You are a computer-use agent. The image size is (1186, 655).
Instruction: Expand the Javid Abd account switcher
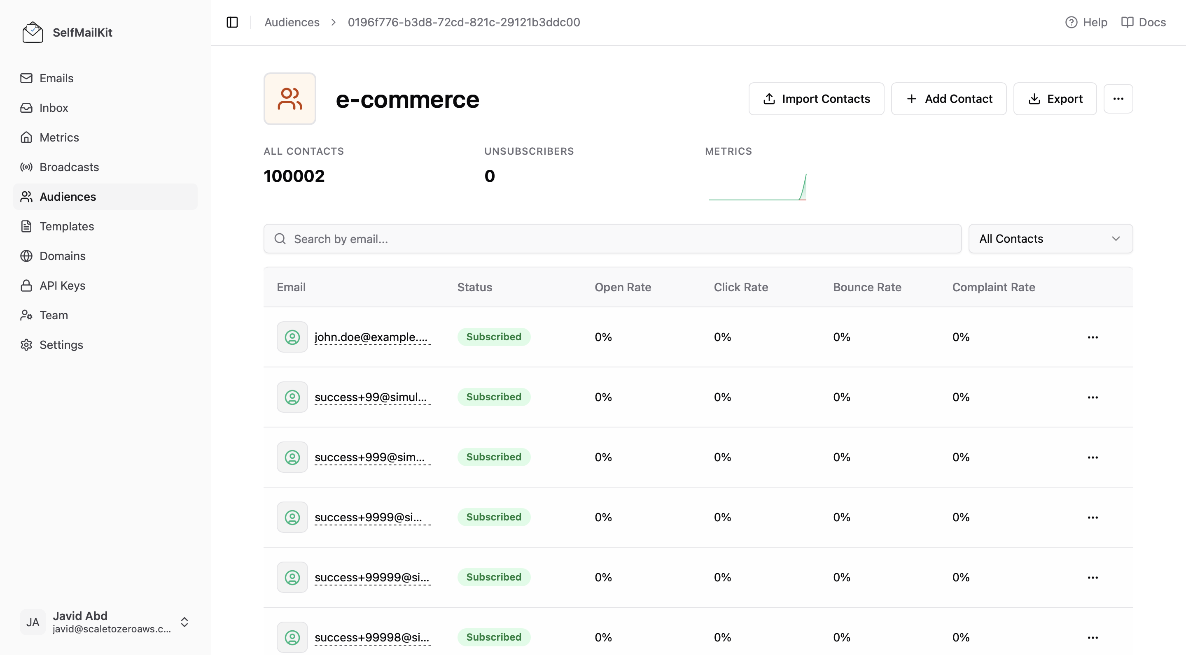(x=184, y=622)
